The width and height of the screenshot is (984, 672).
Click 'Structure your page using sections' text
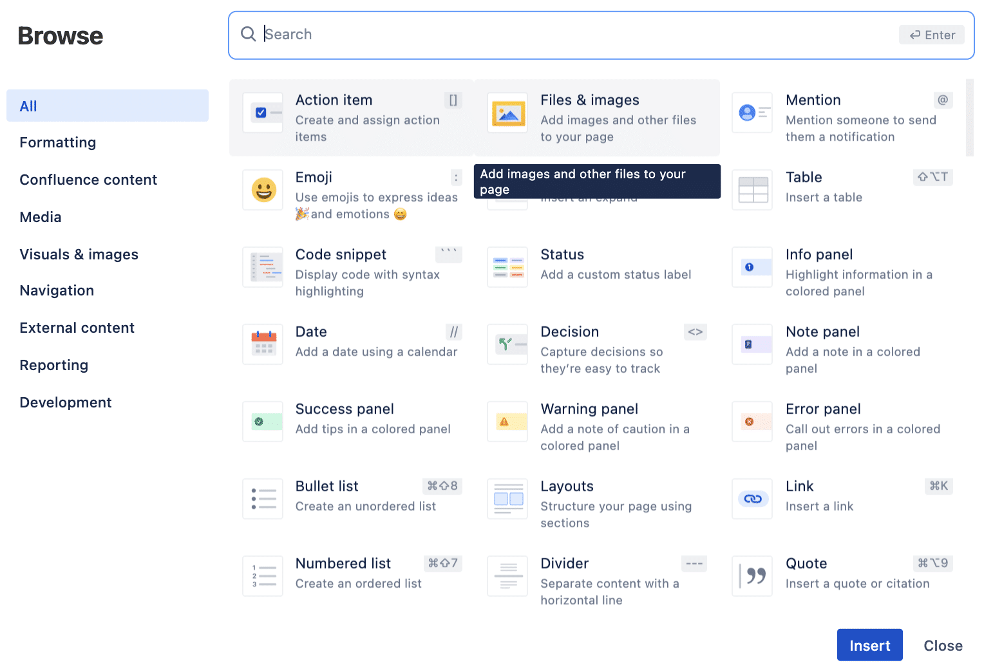[x=616, y=514]
